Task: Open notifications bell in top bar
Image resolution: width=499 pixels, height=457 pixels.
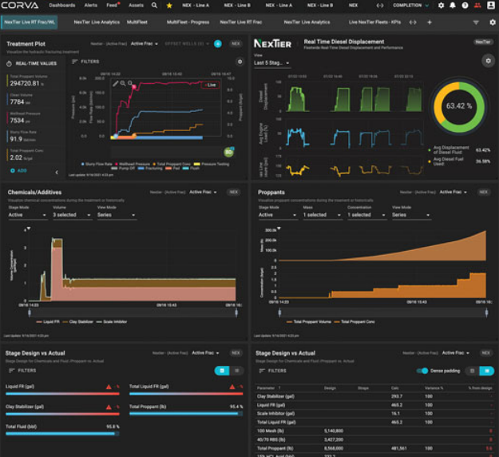Action: tap(453, 5)
